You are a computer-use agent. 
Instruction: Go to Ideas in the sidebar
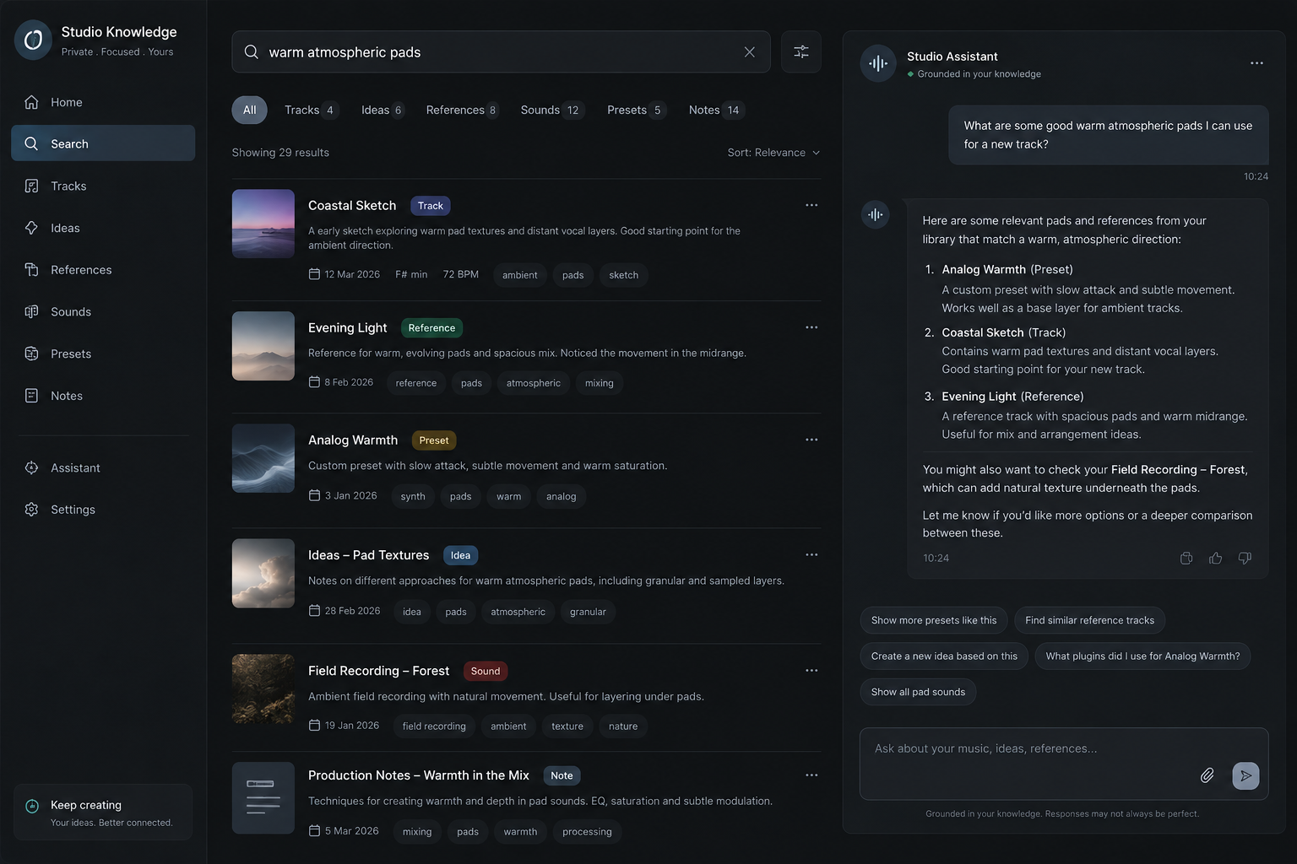pyautogui.click(x=103, y=228)
